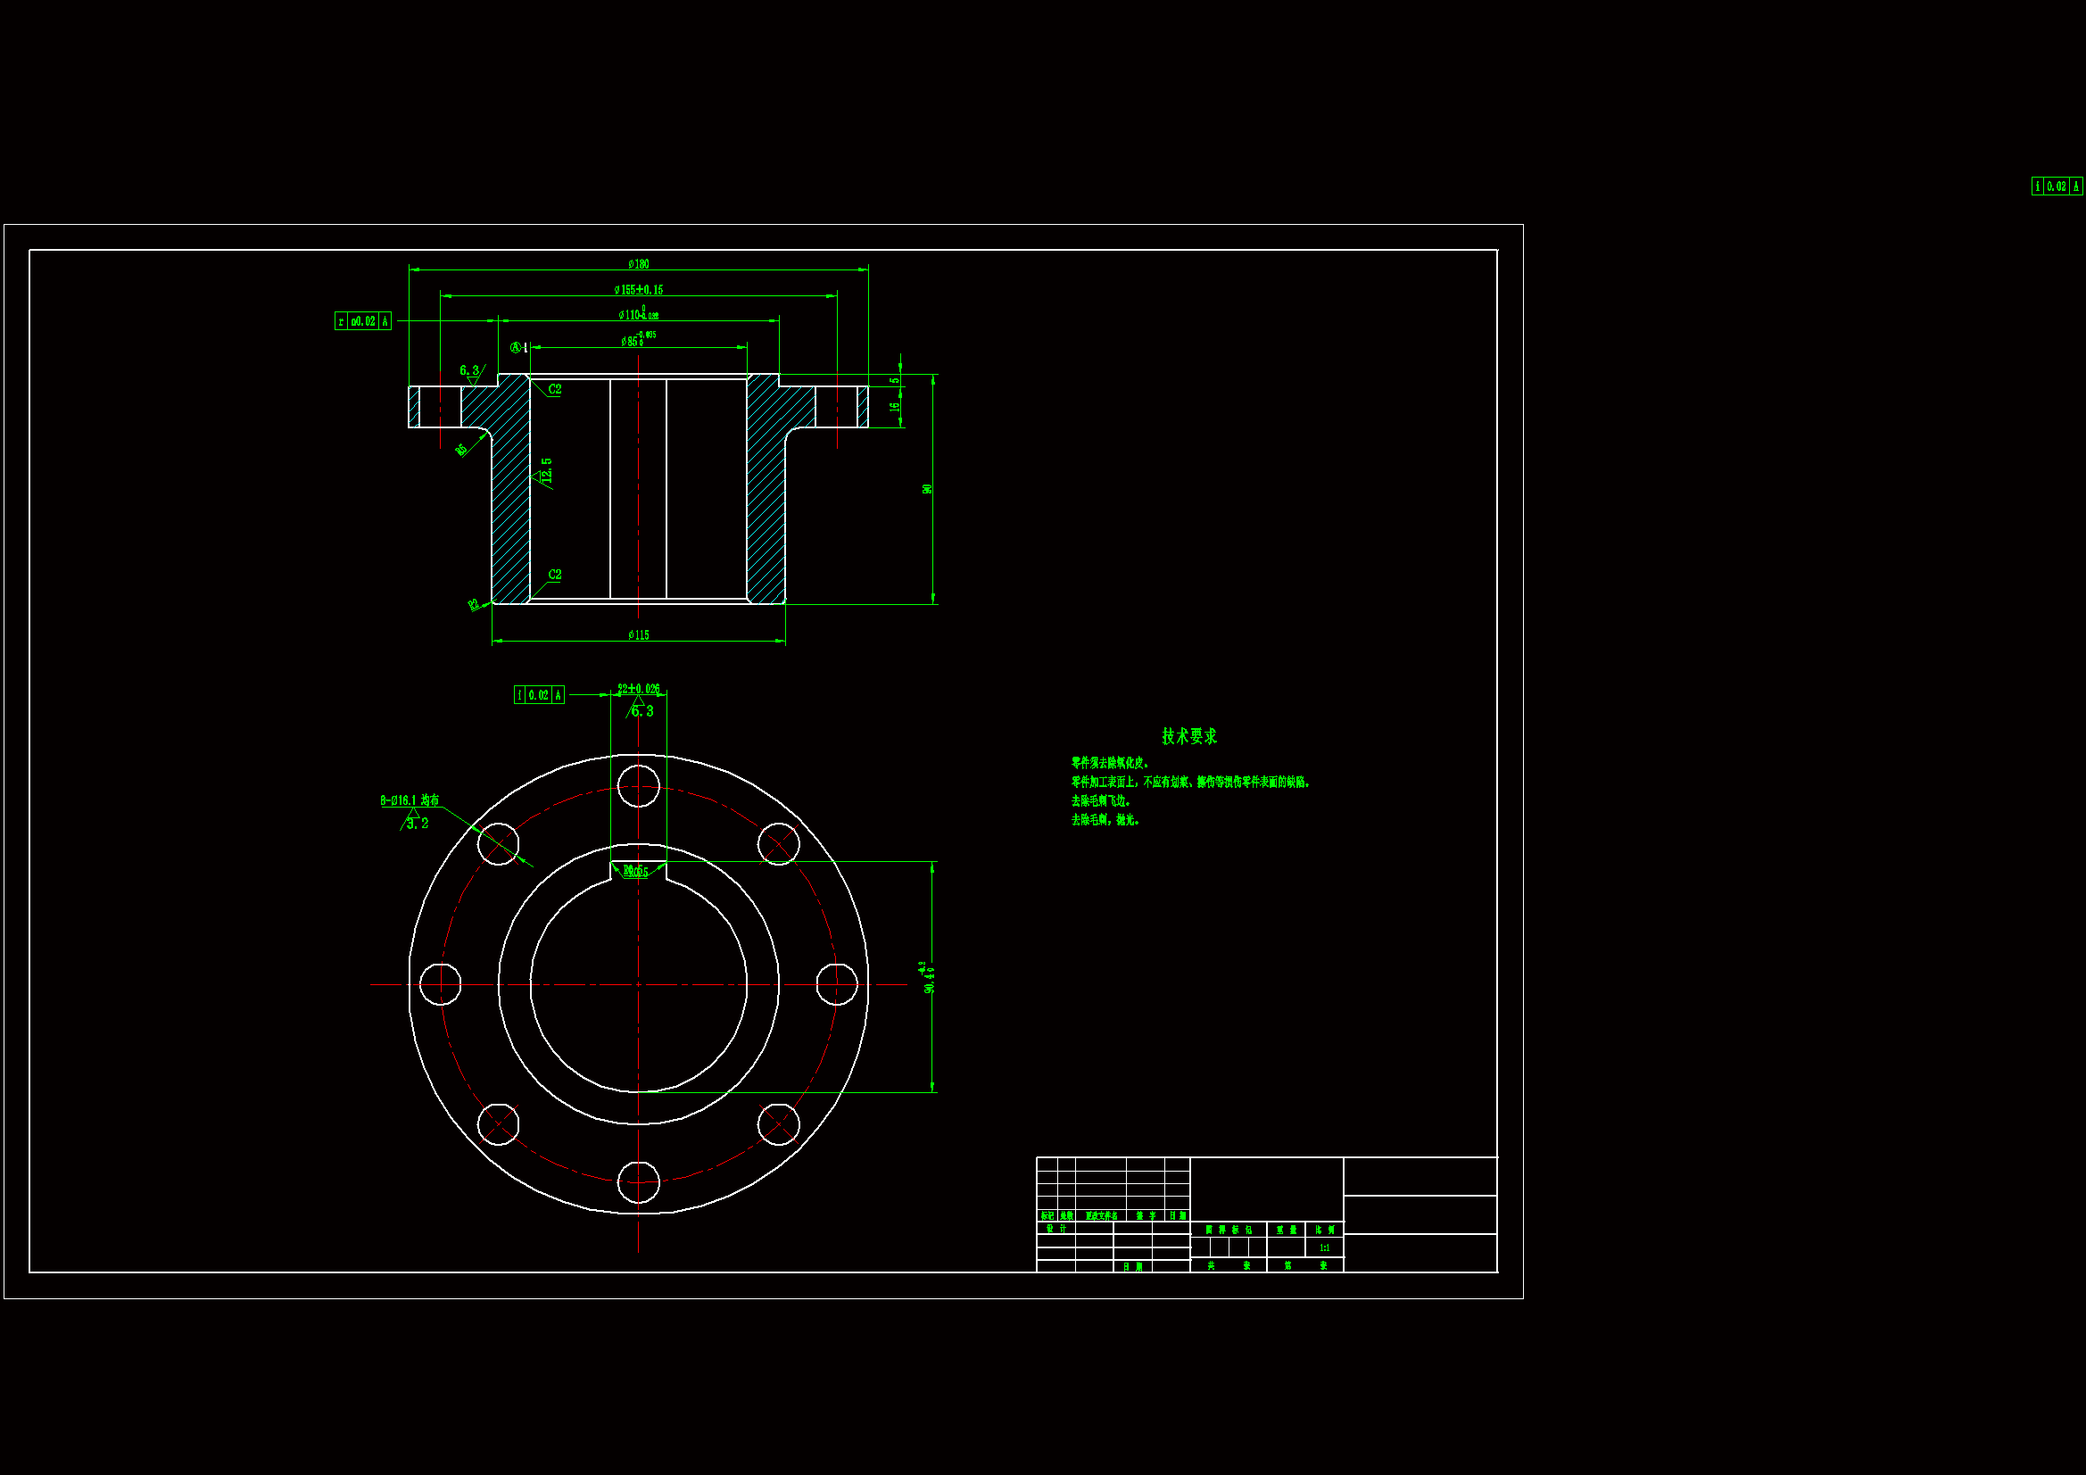This screenshot has width=2086, height=1475.
Task: Select the ø180 diameter dimension text
Action: pos(638,263)
